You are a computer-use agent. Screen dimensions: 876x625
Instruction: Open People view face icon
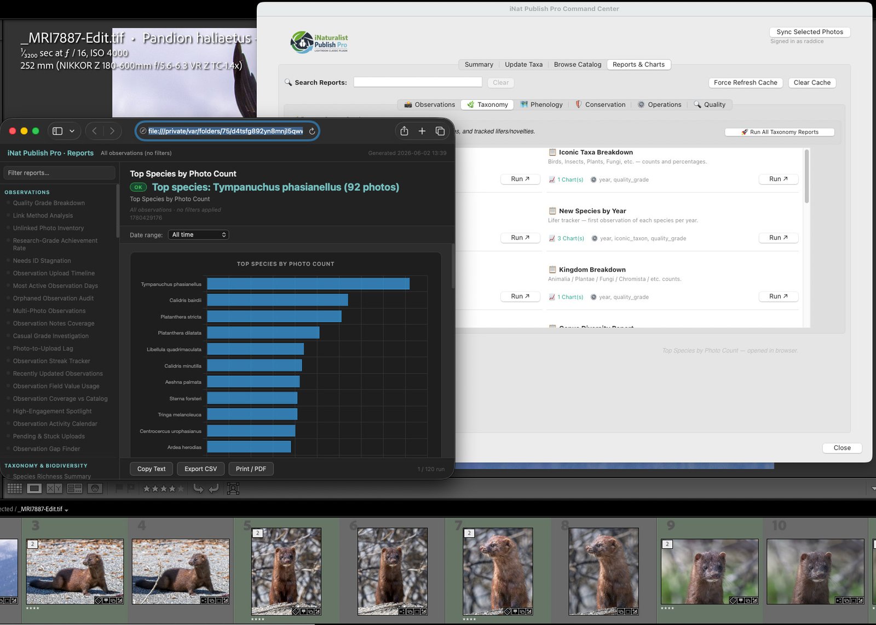[x=95, y=488]
